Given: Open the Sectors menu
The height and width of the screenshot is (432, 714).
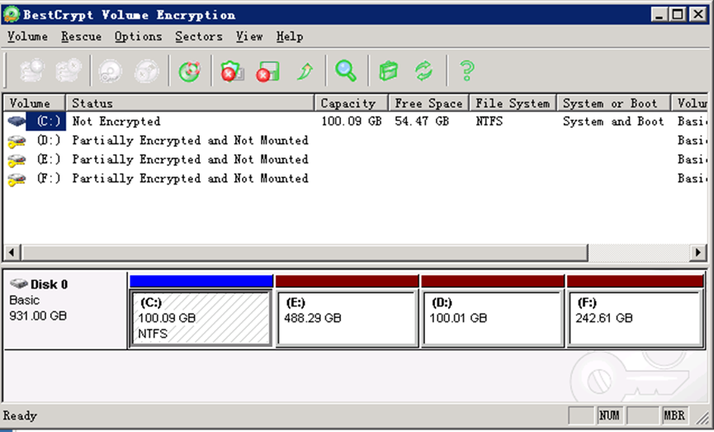Looking at the screenshot, I should 199,36.
